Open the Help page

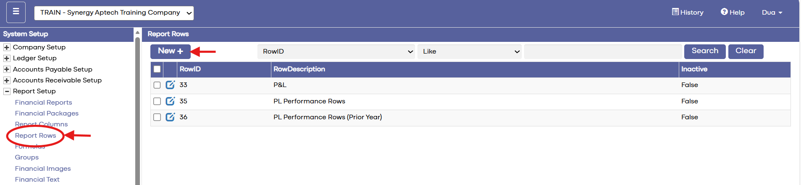(733, 12)
